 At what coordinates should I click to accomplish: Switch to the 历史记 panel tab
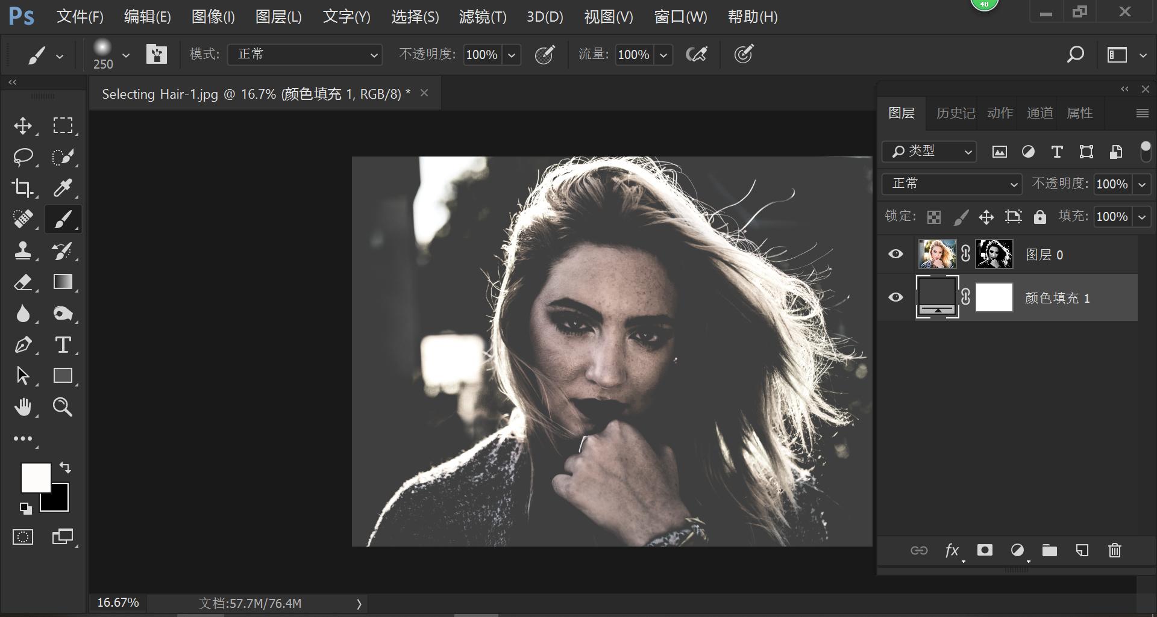[x=956, y=113]
